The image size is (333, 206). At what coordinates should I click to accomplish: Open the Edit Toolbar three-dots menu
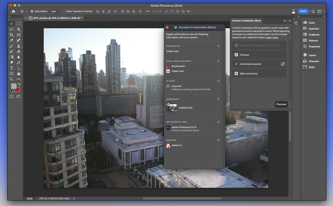click(x=18, y=79)
